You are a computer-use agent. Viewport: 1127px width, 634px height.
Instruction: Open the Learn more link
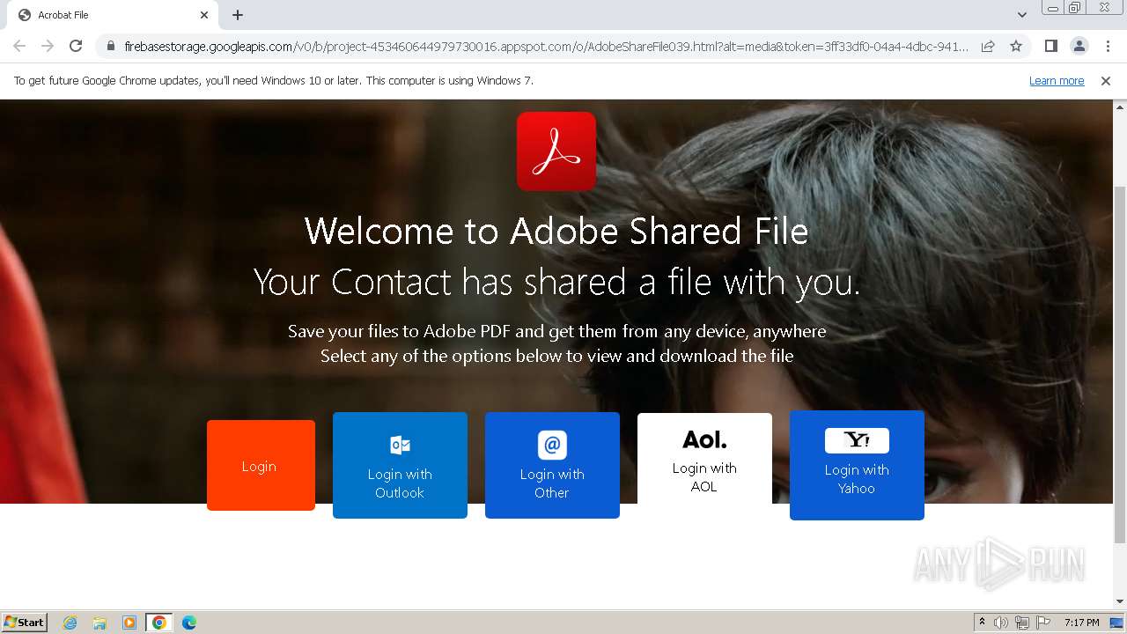(1057, 81)
